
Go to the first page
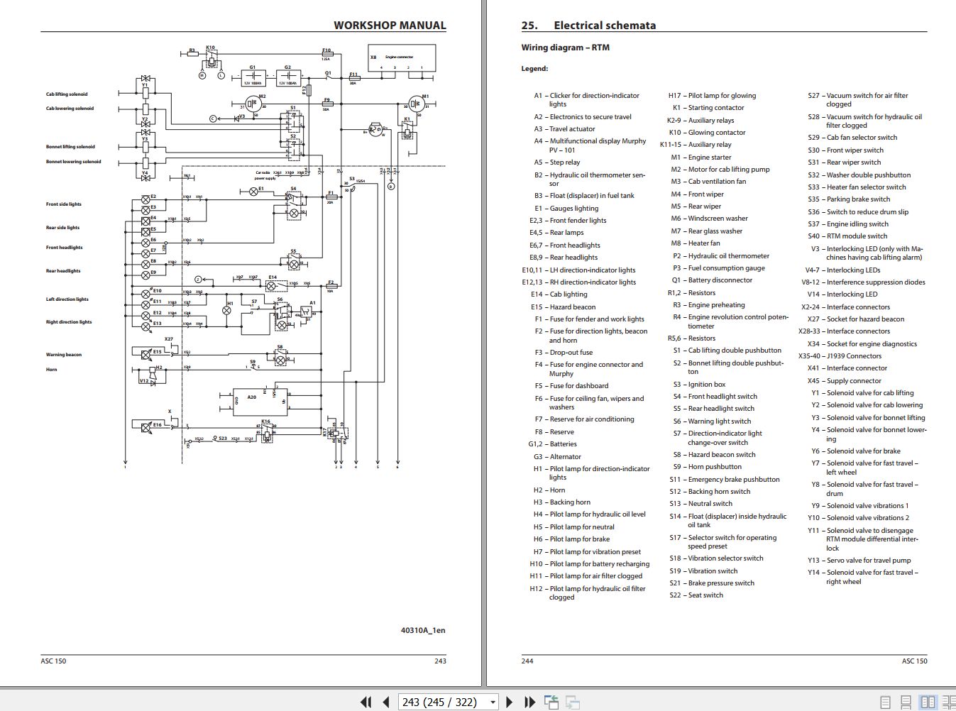click(x=366, y=702)
